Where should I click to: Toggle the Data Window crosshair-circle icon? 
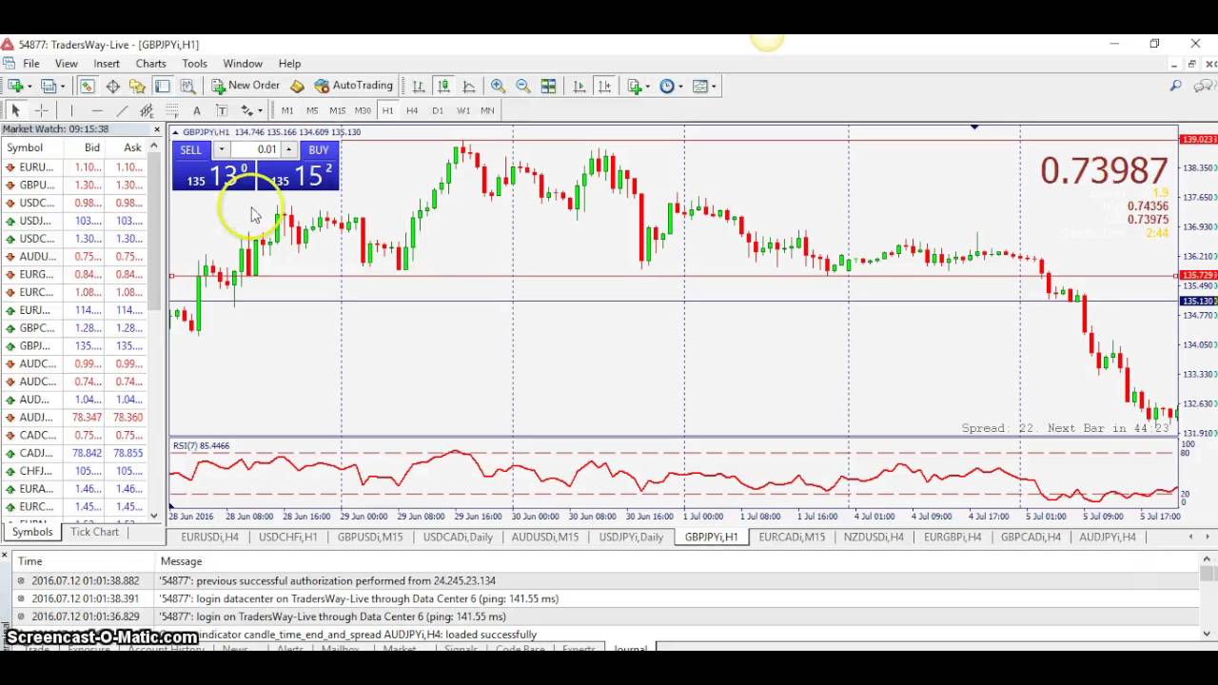click(112, 86)
